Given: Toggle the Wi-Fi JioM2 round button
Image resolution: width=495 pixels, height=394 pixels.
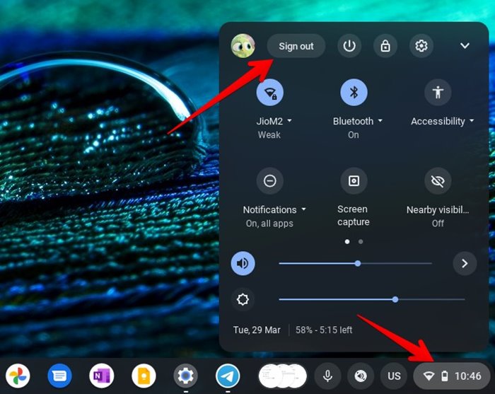Looking at the screenshot, I should pyautogui.click(x=270, y=92).
